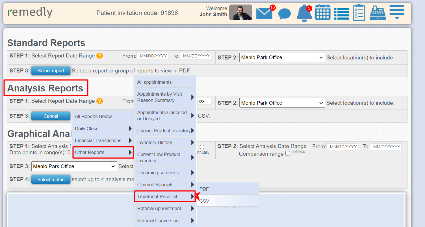
Task: Click the Cancel button in Analysis Reports
Action: click(51, 116)
